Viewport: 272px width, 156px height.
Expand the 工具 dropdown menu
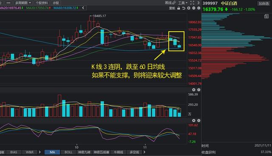pos(183,3)
